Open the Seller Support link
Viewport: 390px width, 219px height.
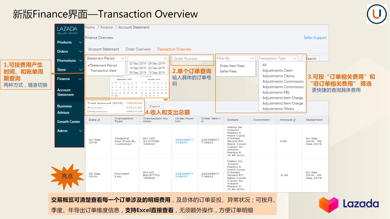[x=315, y=37]
